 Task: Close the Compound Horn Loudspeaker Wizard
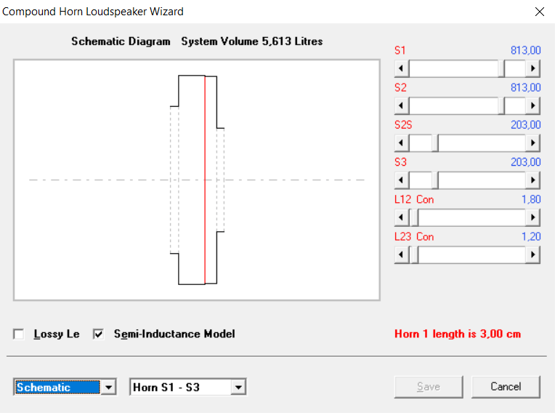540,12
